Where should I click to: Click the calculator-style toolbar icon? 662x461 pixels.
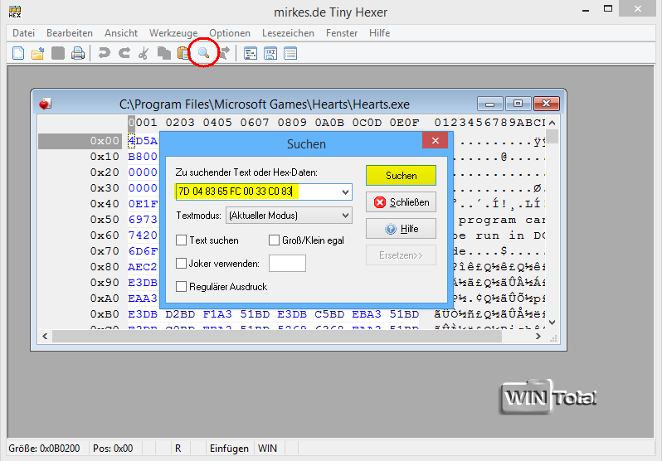(x=270, y=54)
